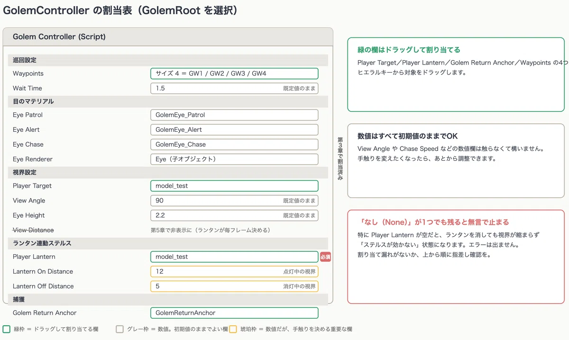Click the Eye Height field showing 2.2
Viewport: 569px width, 340px height.
[234, 215]
